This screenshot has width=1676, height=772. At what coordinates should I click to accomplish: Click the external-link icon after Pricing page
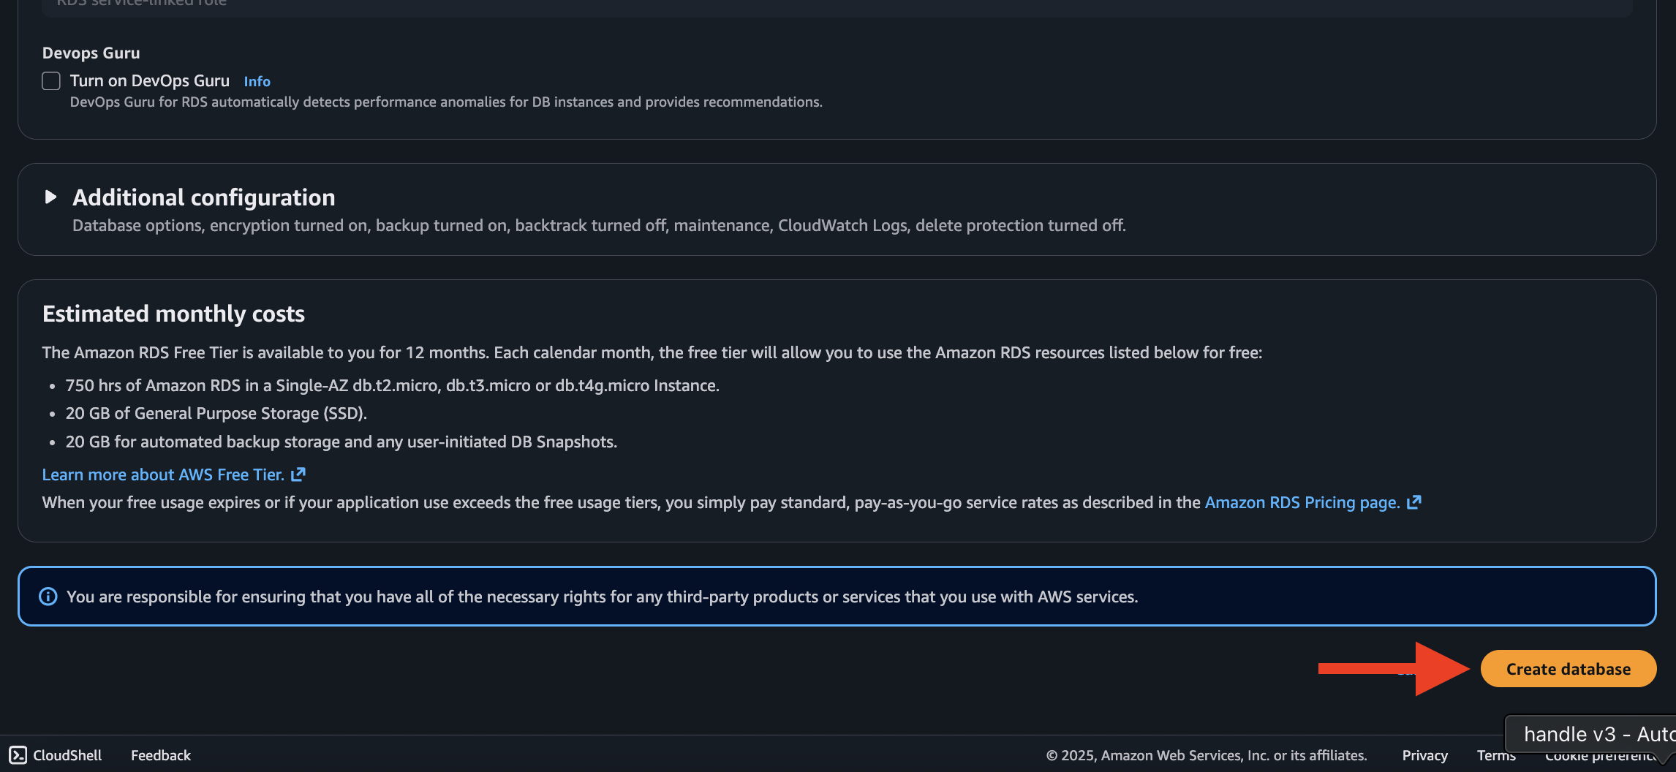1414,502
